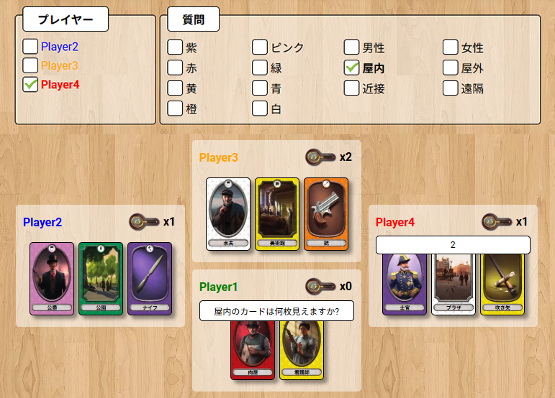Select Player4's yellow blowgun card
The image size is (555, 398).
click(x=502, y=284)
